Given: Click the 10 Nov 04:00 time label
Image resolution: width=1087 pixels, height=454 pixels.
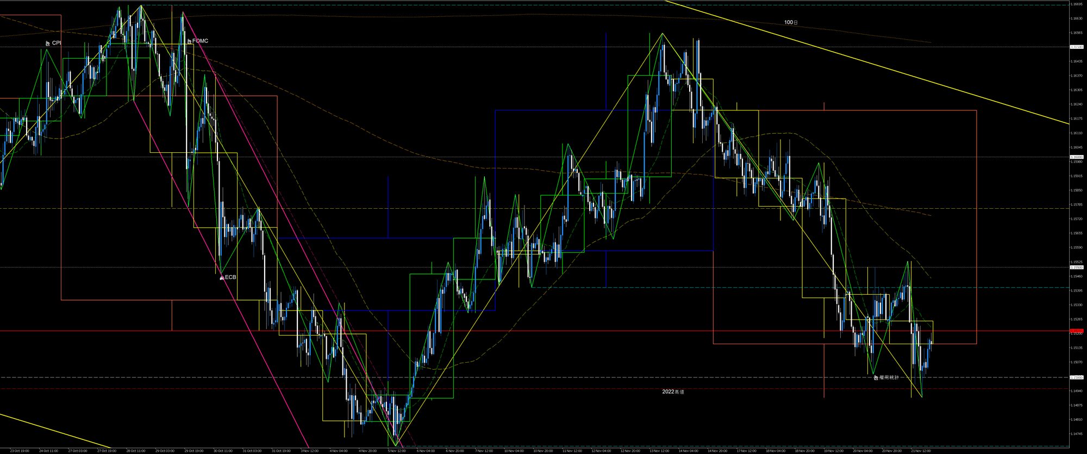Looking at the screenshot, I should click(514, 451).
